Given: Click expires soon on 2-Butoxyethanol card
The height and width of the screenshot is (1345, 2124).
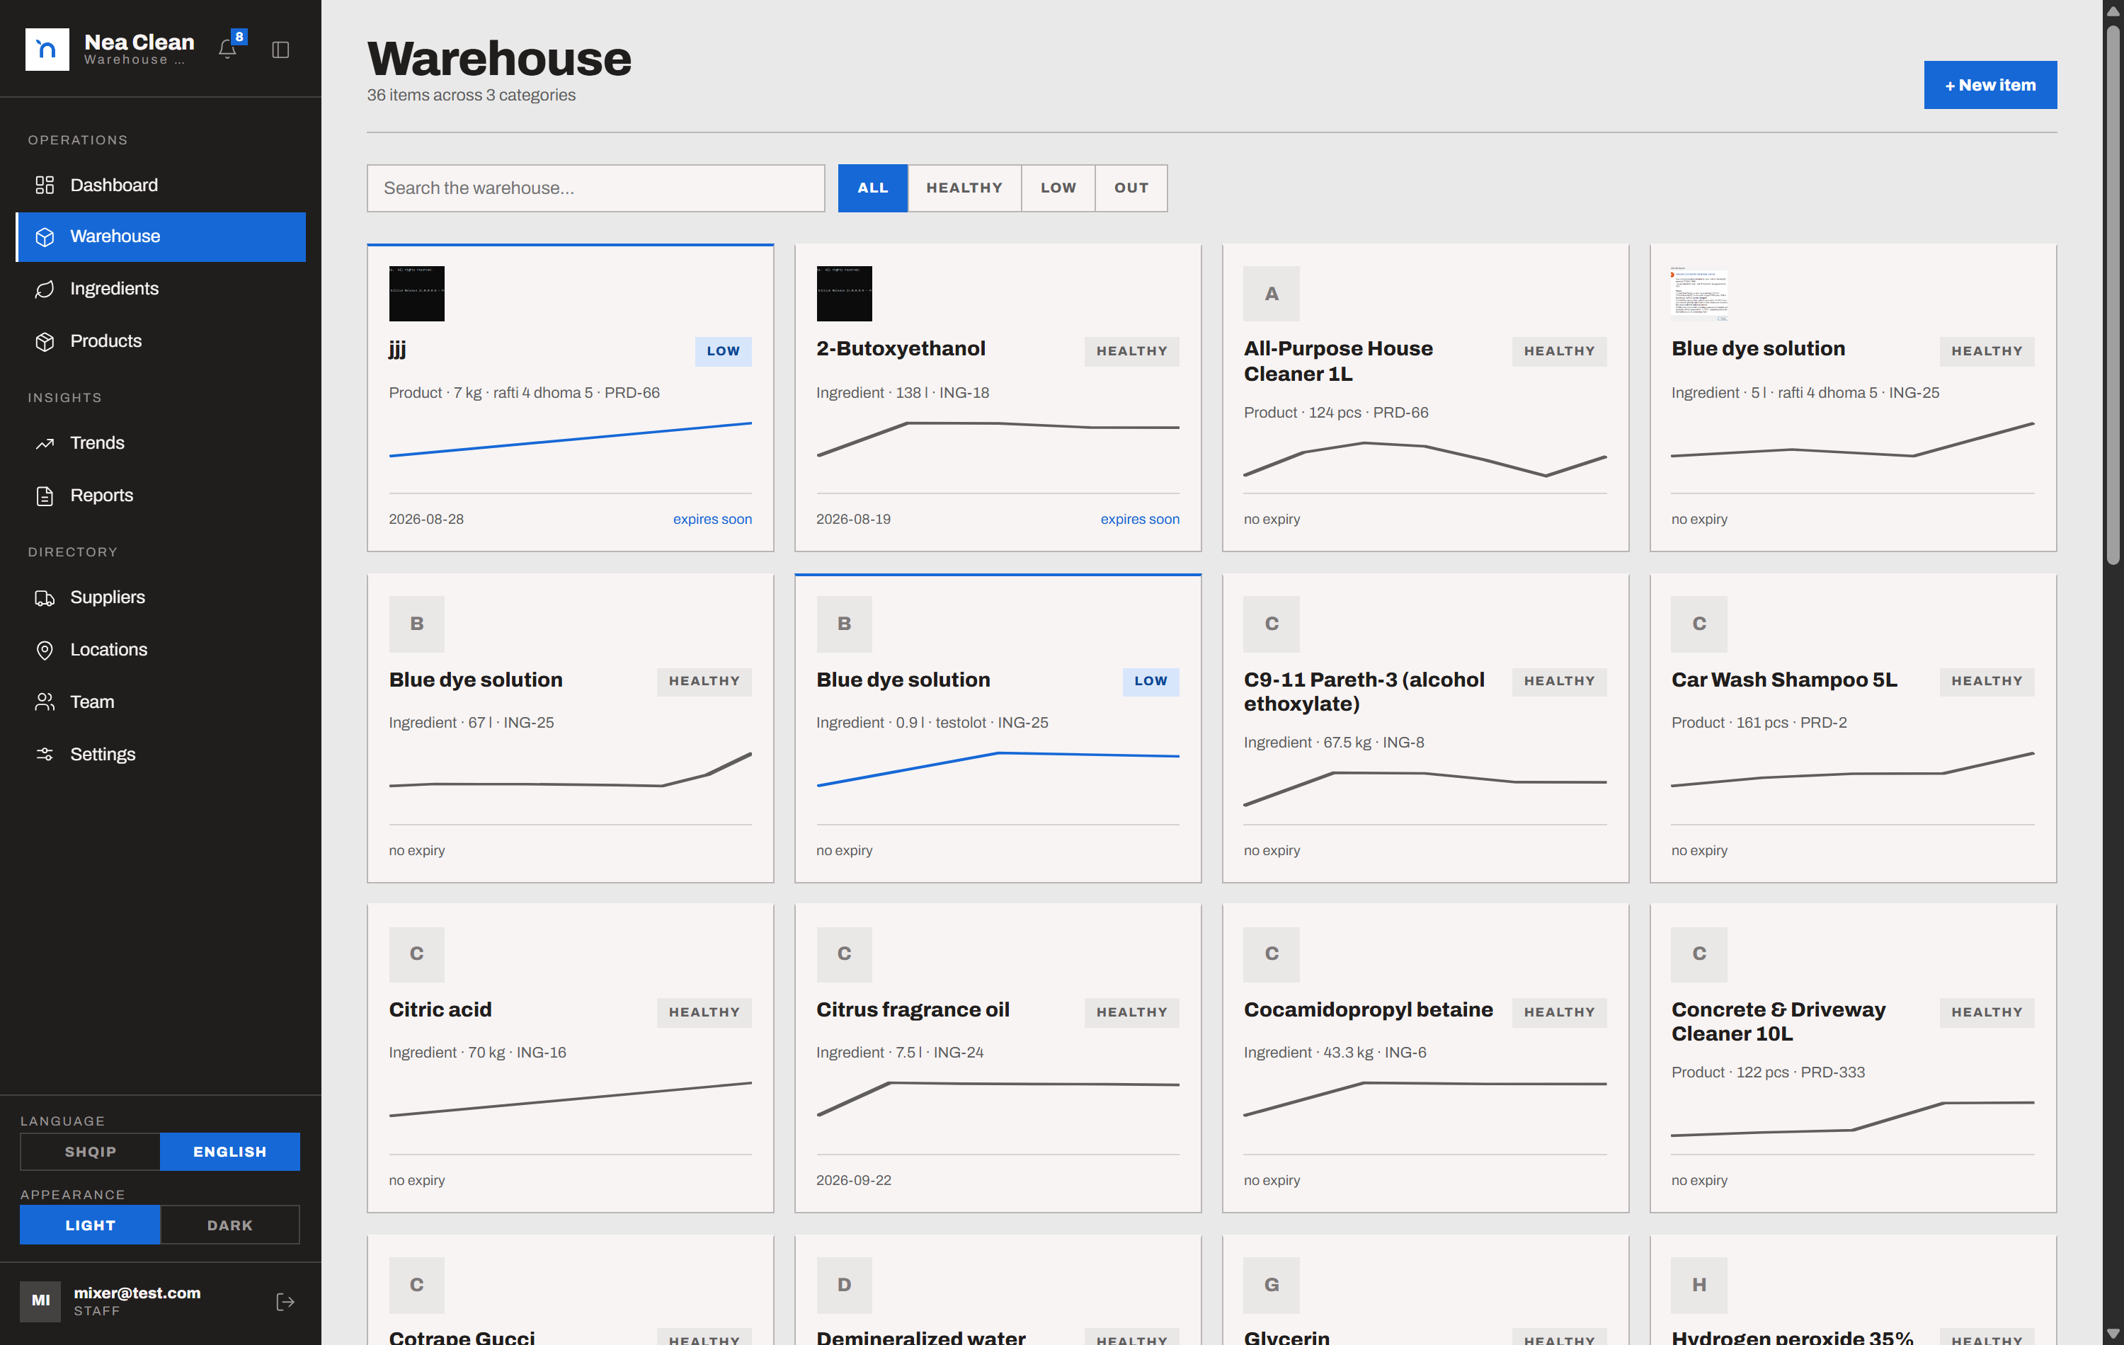Looking at the screenshot, I should [1140, 520].
